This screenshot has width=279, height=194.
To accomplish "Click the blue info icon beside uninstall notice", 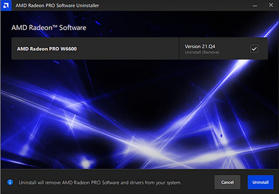I will tap(10, 182).
